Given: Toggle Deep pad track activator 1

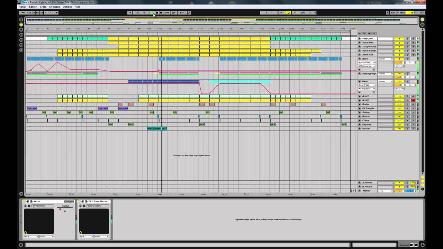Looking at the screenshot, I should pos(399,39).
